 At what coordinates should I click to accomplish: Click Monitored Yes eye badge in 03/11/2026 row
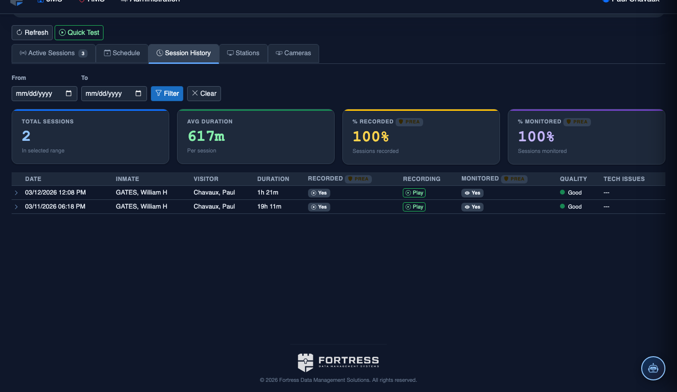click(472, 207)
